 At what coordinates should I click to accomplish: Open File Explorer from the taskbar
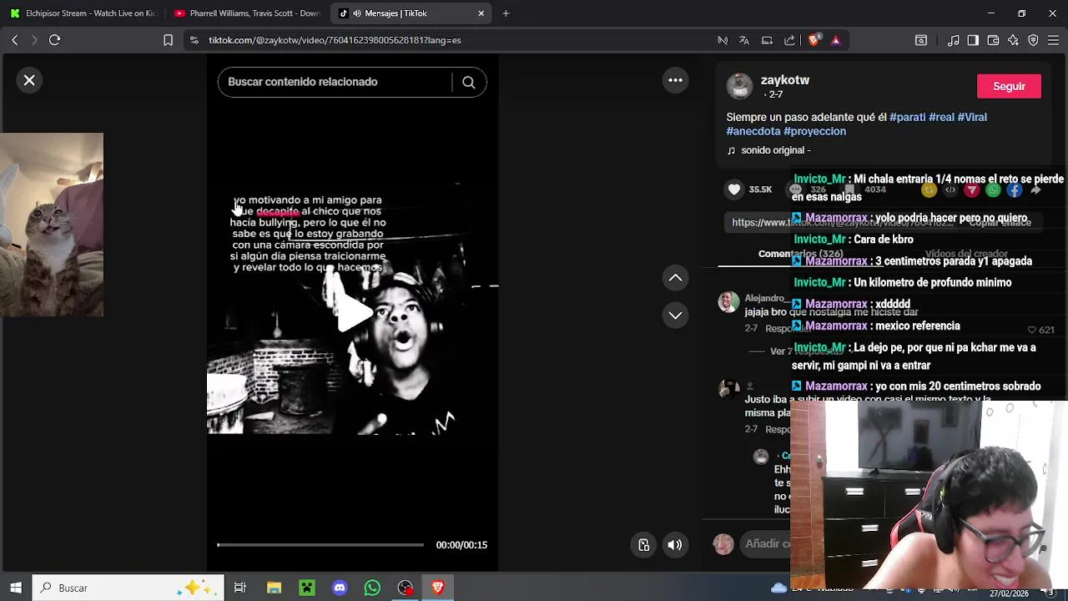click(274, 588)
